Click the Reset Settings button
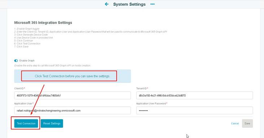The height and width of the screenshot is (138, 264). pos(52,123)
